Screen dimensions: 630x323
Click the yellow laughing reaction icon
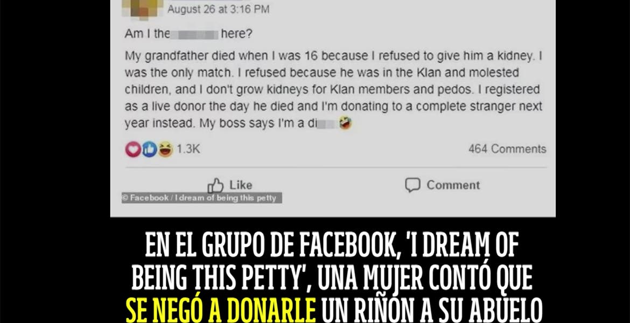click(165, 150)
